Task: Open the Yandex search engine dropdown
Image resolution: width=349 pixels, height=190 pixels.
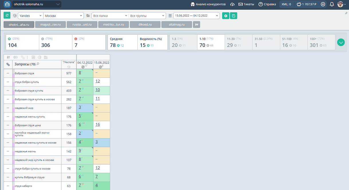Action: 30,16
